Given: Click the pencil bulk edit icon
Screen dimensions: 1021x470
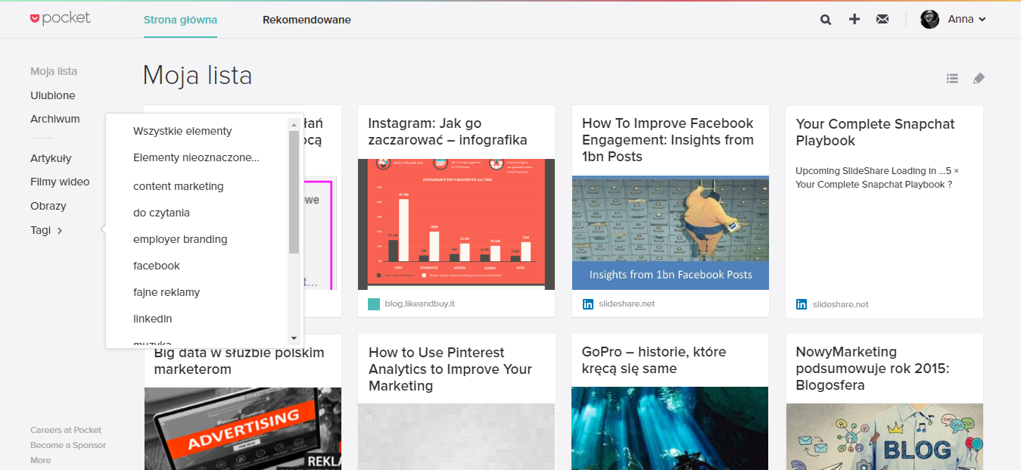Looking at the screenshot, I should click(x=979, y=78).
